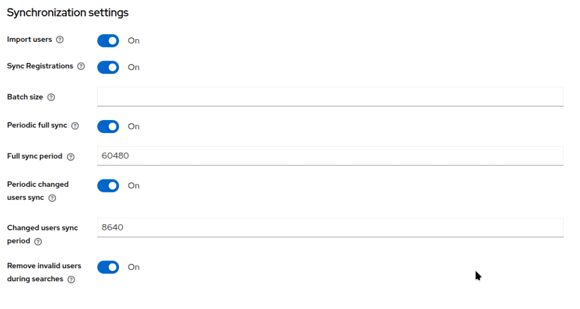Click Remove invalid users help icon
This screenshot has height=309, width=580.
point(71,280)
